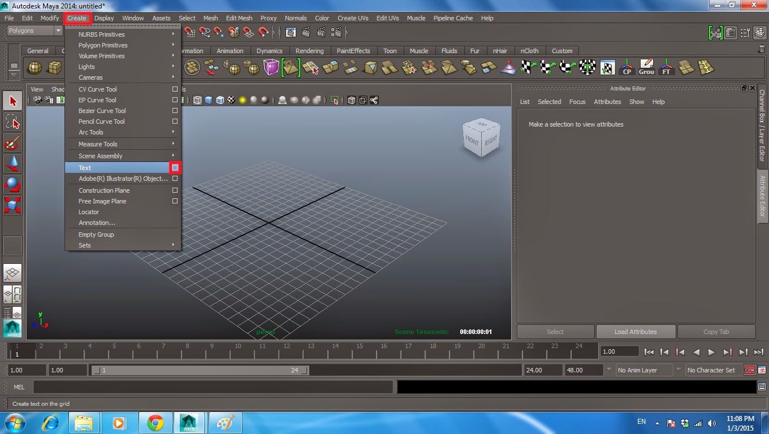Open the Edit Mesh menu

pyautogui.click(x=239, y=18)
